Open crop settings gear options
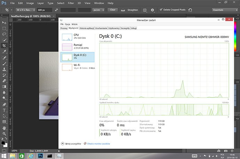This screenshot has height=159, width=240. tap(152, 10)
